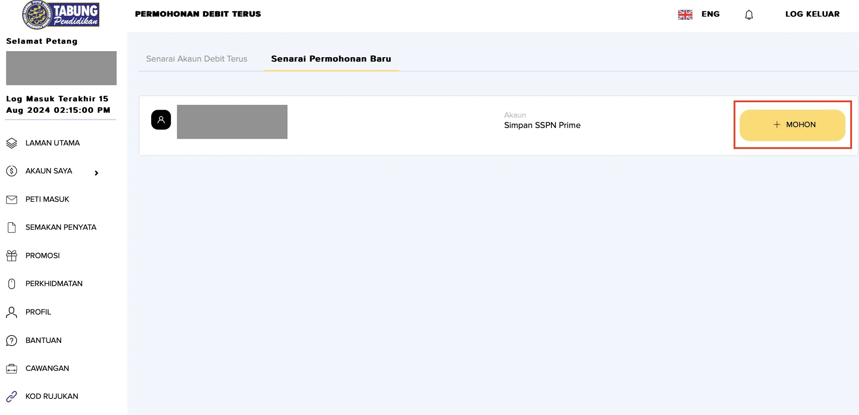This screenshot has height=415, width=859.
Task: Click the PROMOSI gift icon
Action: [12, 256]
